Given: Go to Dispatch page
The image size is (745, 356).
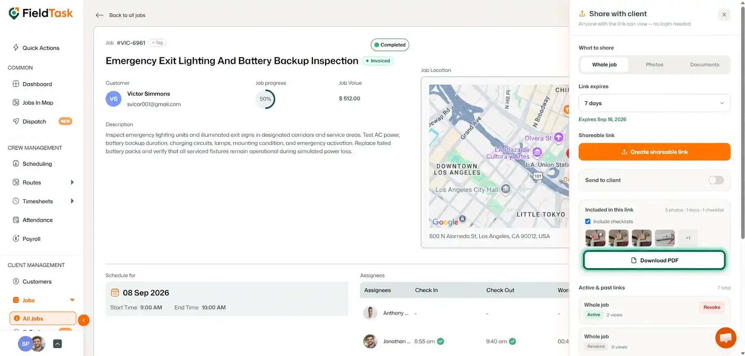Looking at the screenshot, I should (34, 122).
